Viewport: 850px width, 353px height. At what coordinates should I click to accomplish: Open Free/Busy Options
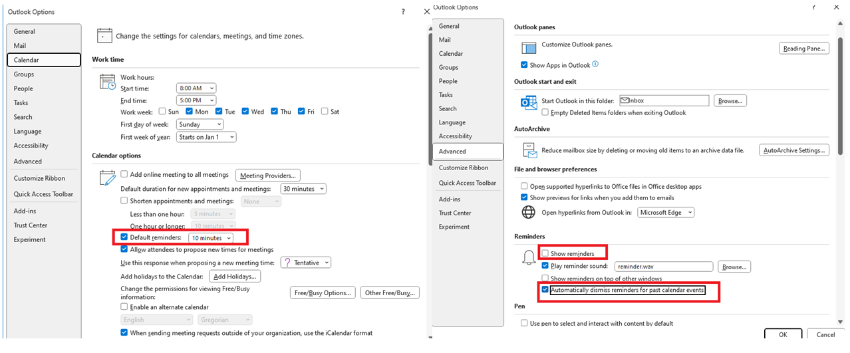click(x=323, y=293)
